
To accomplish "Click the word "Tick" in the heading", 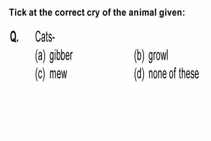I will pyautogui.click(x=18, y=12).
